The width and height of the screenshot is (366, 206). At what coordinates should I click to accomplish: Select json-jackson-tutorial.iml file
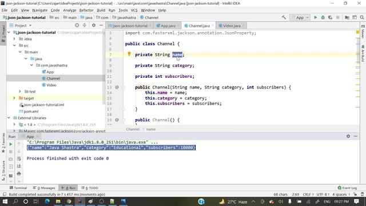click(x=42, y=105)
